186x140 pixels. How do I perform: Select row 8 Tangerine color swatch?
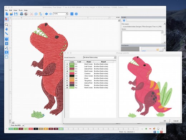coord(72,81)
